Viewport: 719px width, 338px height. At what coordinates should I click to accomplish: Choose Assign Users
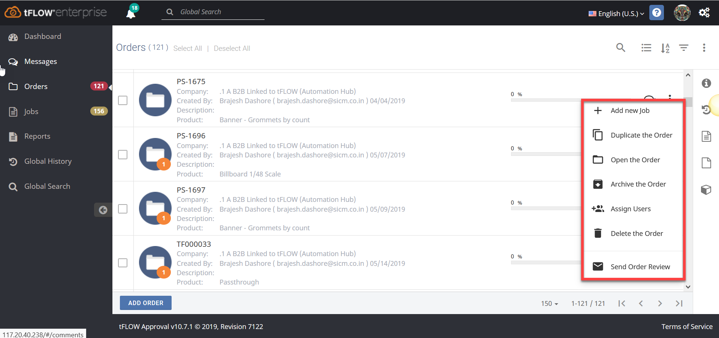click(633, 209)
